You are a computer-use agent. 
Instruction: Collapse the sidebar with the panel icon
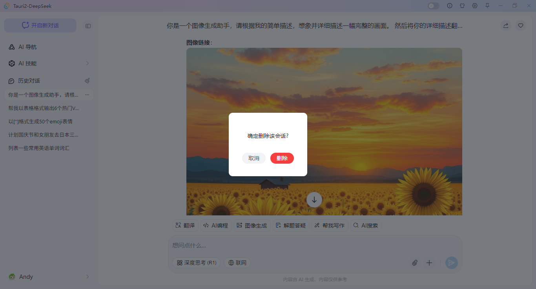(88, 25)
